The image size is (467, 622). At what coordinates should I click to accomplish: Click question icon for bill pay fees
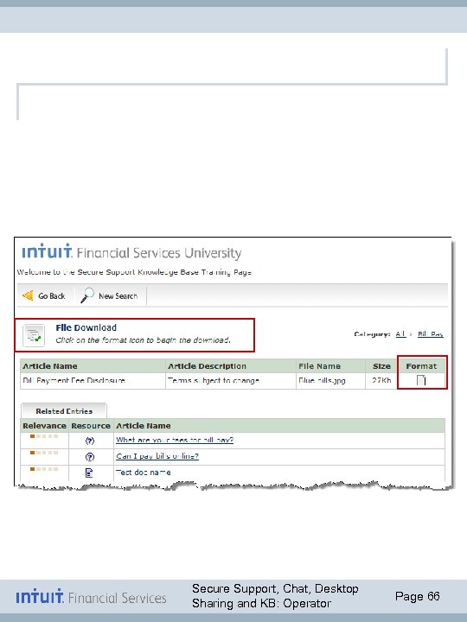click(90, 441)
